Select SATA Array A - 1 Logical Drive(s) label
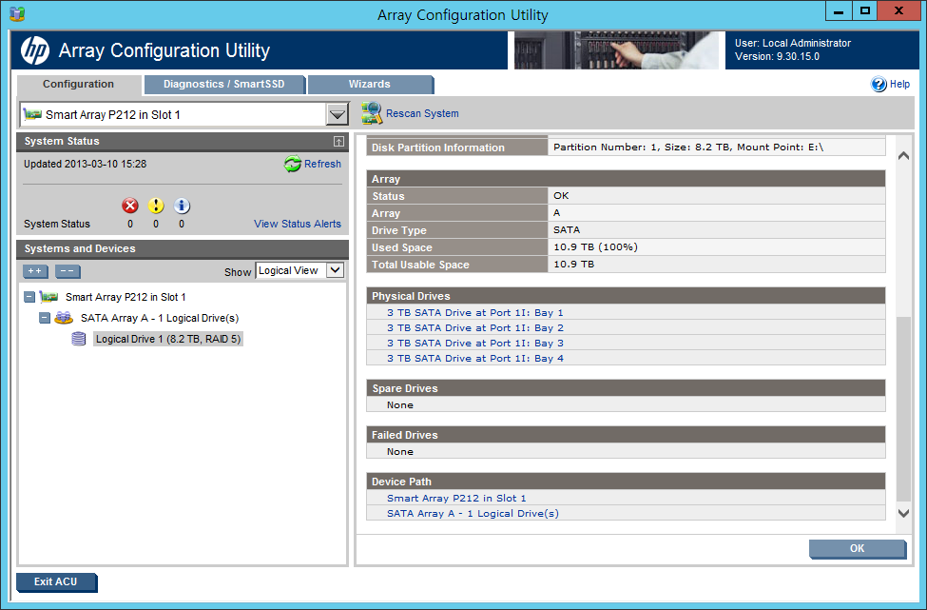Image resolution: width=927 pixels, height=610 pixels. [x=160, y=318]
